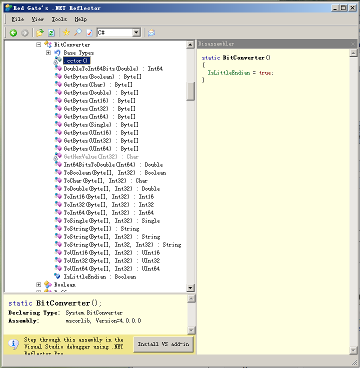The image size is (360, 368).
Task: Click the info pane scroll up arrow
Action: pyautogui.click(x=191, y=298)
